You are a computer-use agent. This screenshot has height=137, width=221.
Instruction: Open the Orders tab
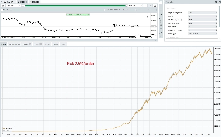pyautogui.click(x=38, y=44)
